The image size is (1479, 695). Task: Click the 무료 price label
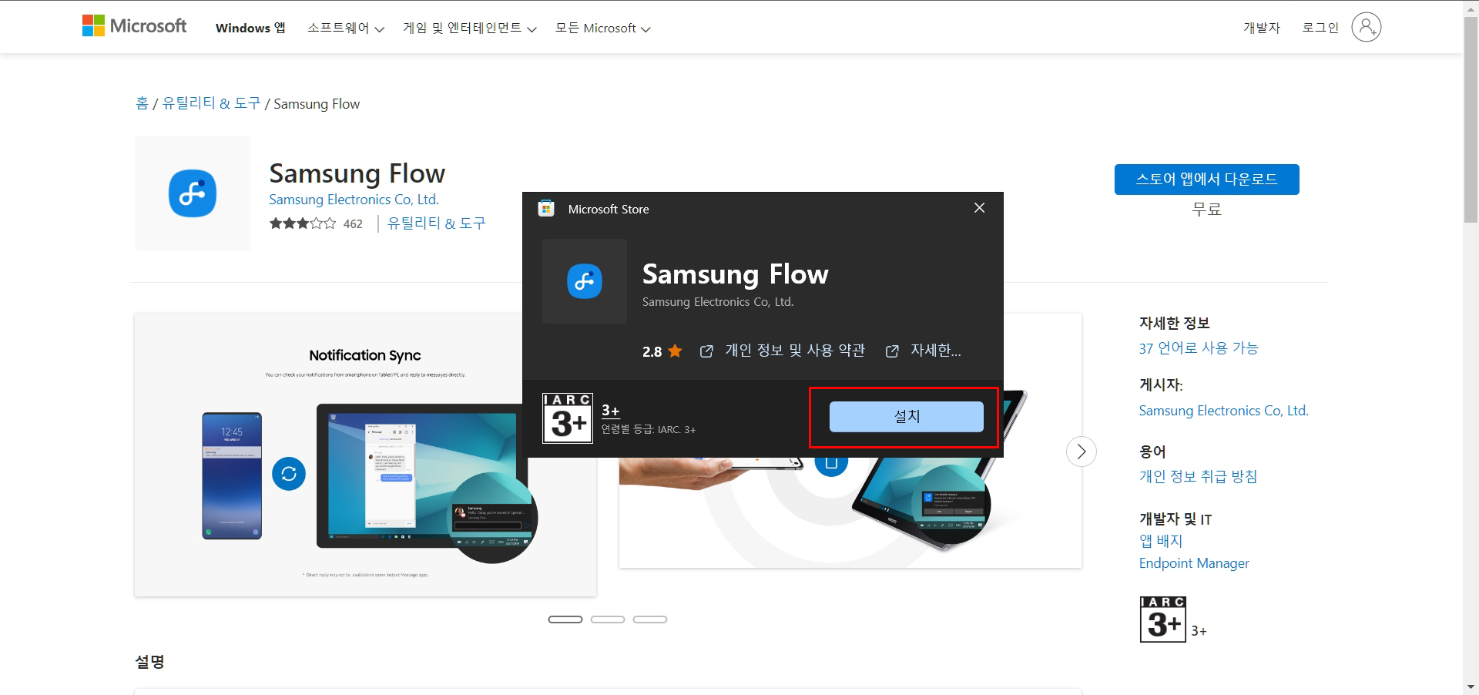tap(1206, 210)
